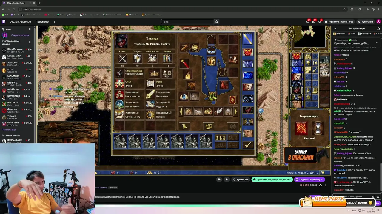
Task: Open 'Подарить подписку' dropdown arrow
Action: 322,180
